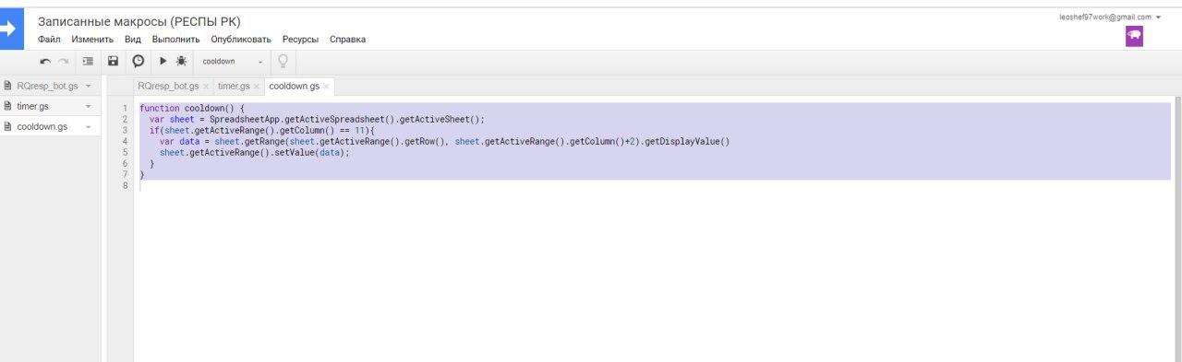Open the Справка menu
Screen dimensions: 1182x362
point(347,40)
